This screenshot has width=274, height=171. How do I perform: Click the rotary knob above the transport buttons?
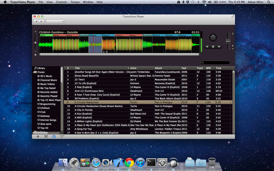pyautogui.click(x=213, y=38)
